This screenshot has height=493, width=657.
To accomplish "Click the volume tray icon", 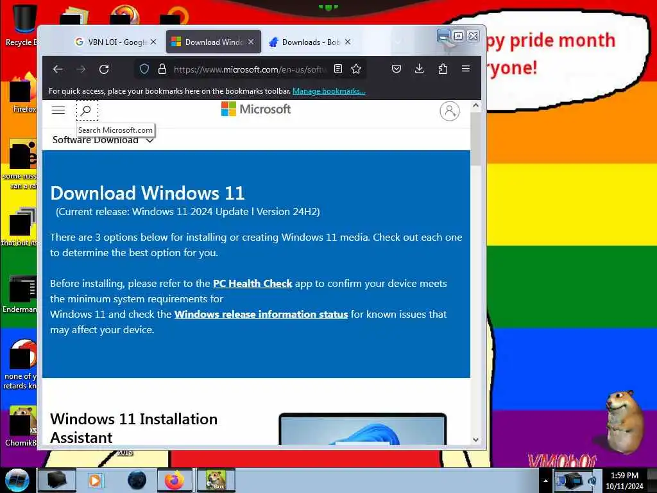I will (592, 481).
